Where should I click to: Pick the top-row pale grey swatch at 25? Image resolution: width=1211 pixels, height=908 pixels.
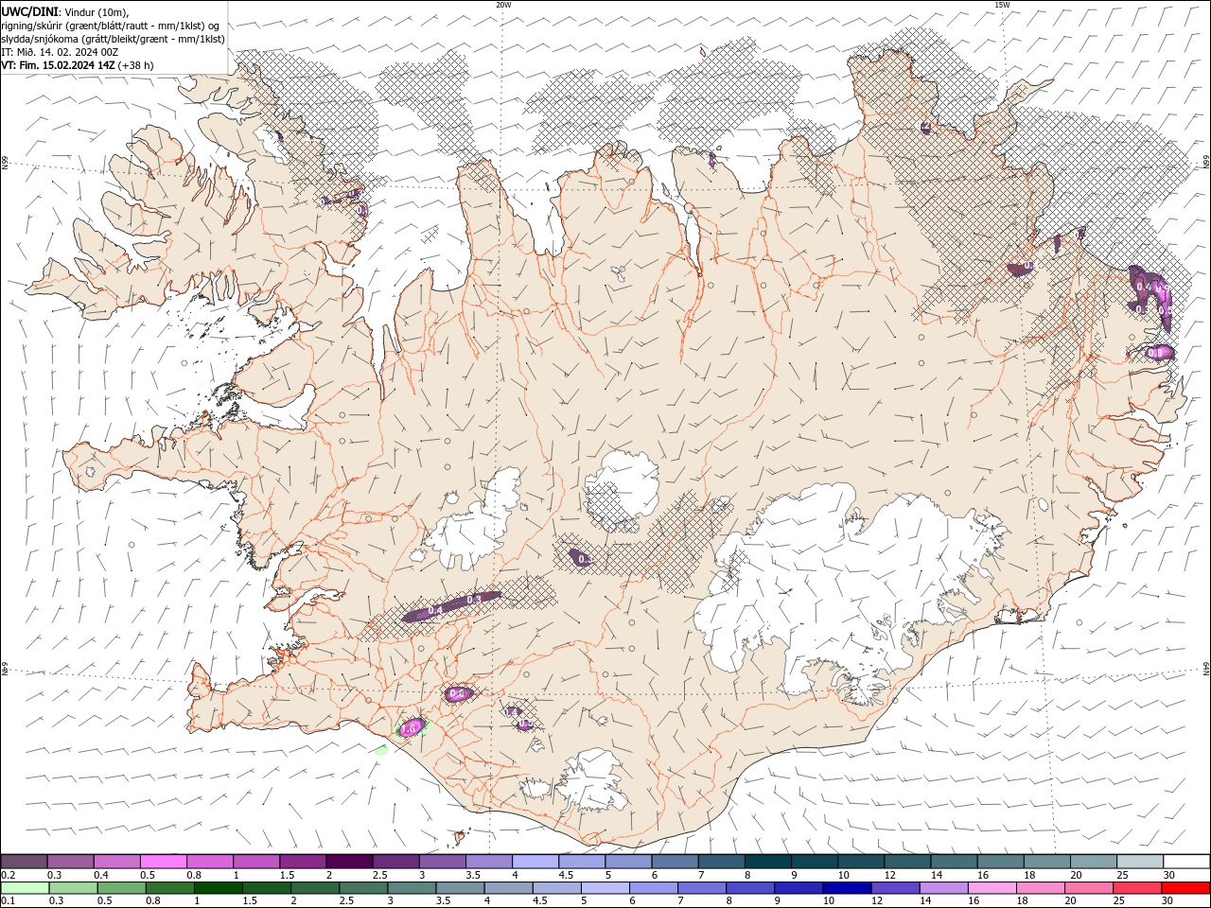[1139, 862]
